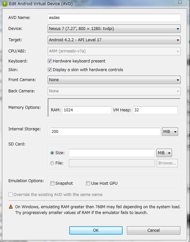Screen dimensions: 190x242
Task: Click the 'Edit Android Virtual Device (AVD)' title
Action: tap(41, 4)
